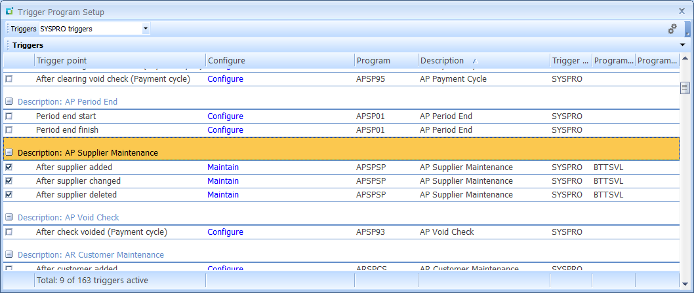Click Configure for After clearing void check
The height and width of the screenshot is (293, 694).
click(225, 79)
